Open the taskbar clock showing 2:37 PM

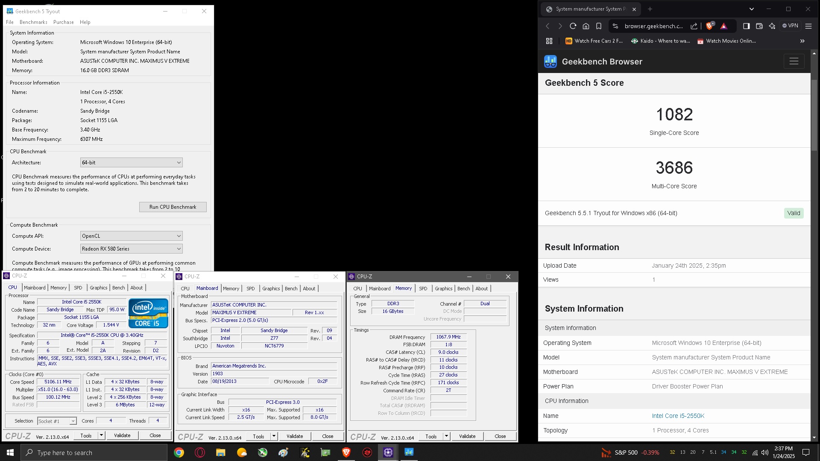click(x=784, y=452)
